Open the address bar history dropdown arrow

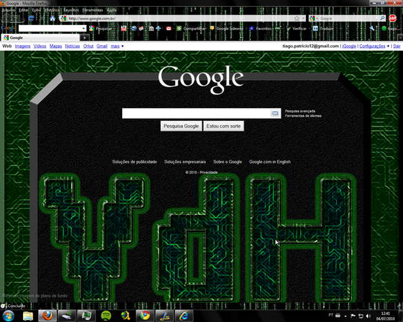point(304,18)
